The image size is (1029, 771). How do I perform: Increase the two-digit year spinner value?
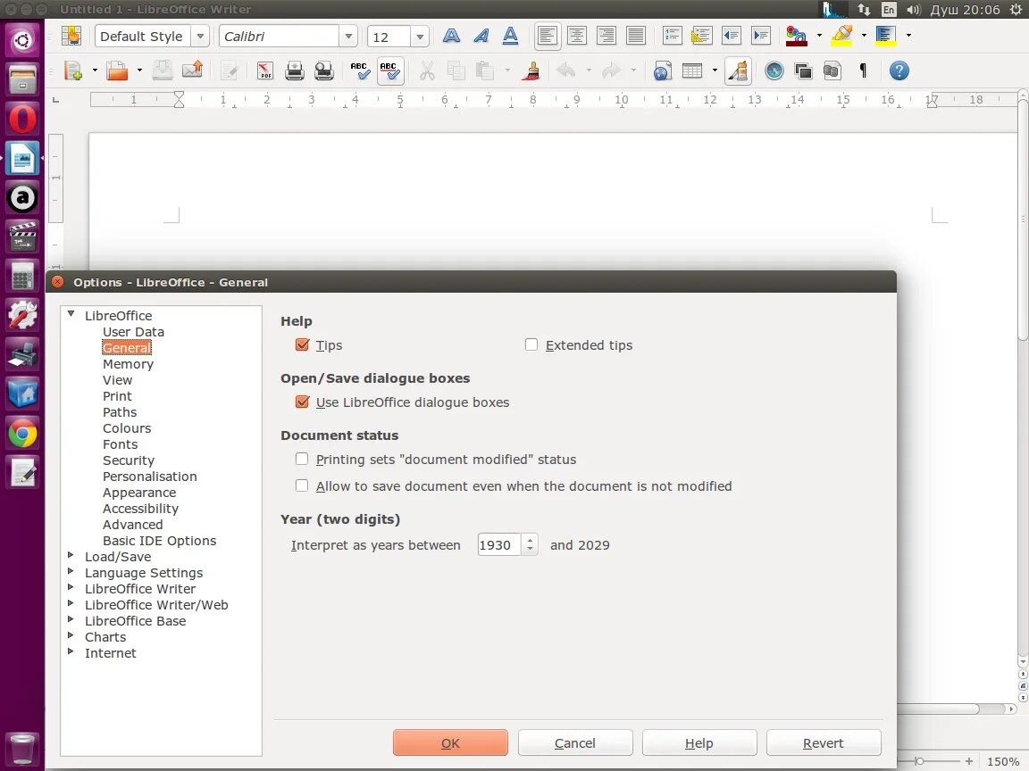click(531, 540)
